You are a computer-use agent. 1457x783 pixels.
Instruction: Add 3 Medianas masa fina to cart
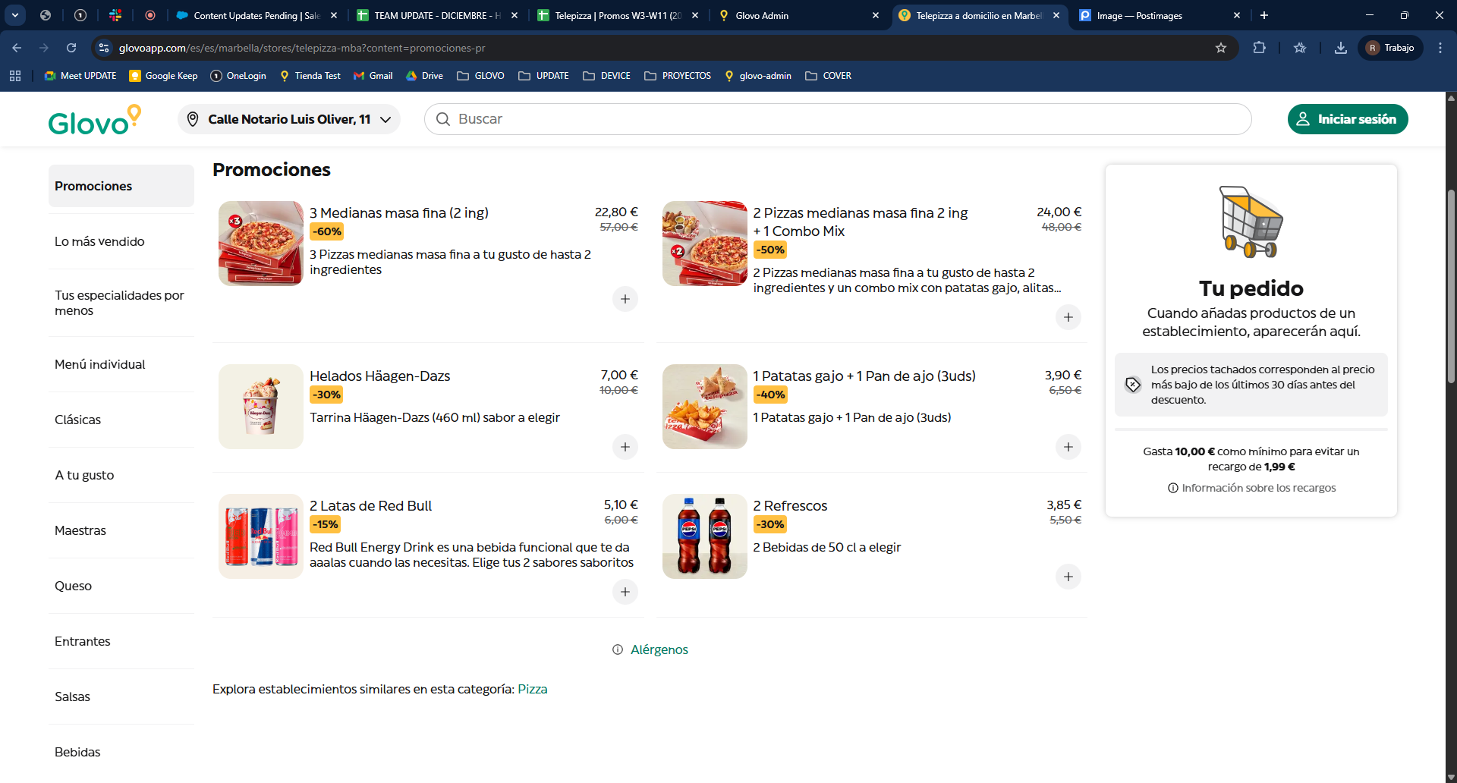pyautogui.click(x=625, y=299)
